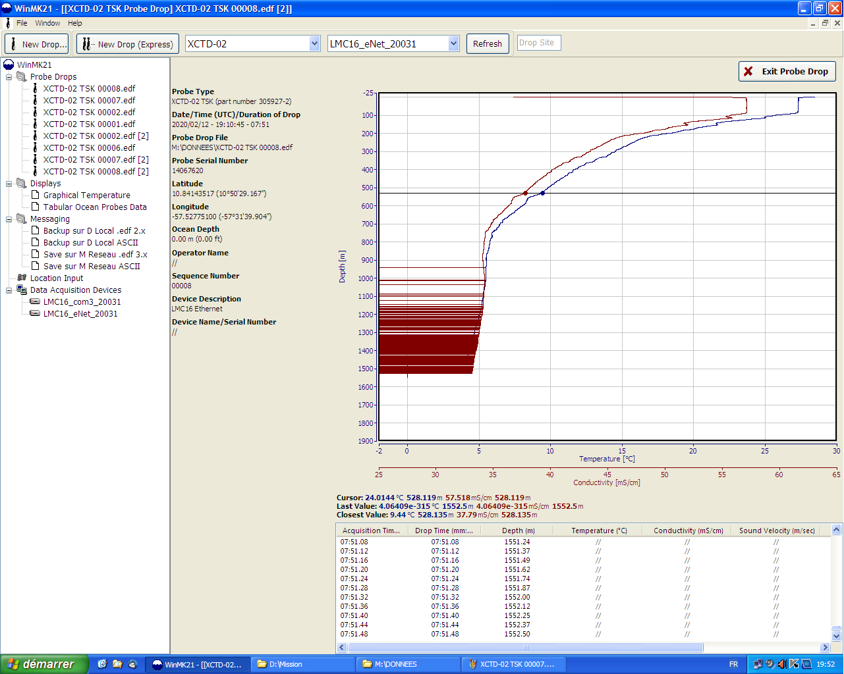The width and height of the screenshot is (844, 674).
Task: Click the data table horizontal scrollbar thumb
Action: coord(525,648)
